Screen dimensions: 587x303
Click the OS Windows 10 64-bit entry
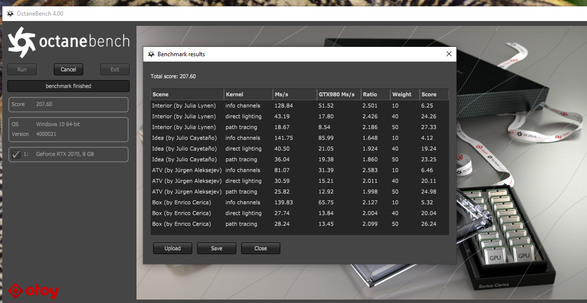pyautogui.click(x=45, y=124)
